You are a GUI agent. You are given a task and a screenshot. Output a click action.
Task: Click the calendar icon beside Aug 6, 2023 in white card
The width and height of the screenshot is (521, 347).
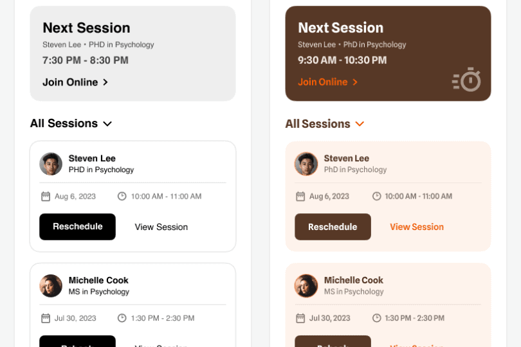pyautogui.click(x=46, y=196)
